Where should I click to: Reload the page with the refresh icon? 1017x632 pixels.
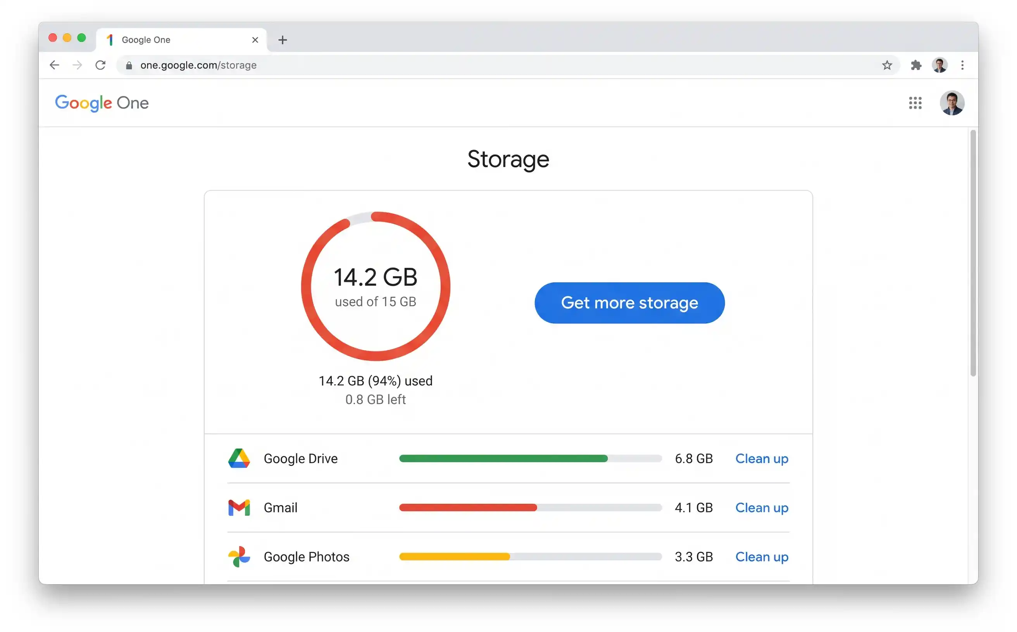coord(100,65)
